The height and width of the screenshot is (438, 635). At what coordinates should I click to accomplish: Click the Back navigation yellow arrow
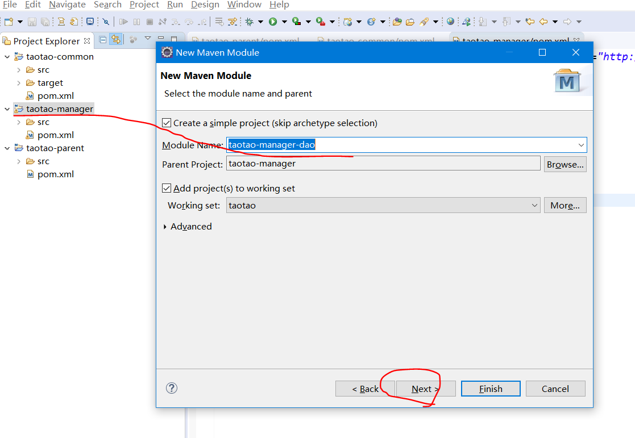[543, 22]
